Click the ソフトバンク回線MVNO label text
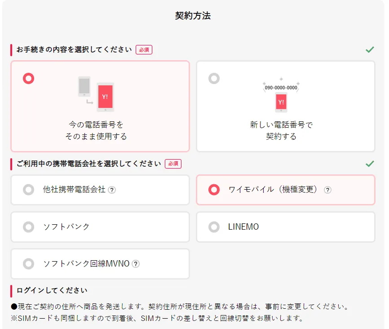 [x=86, y=263]
